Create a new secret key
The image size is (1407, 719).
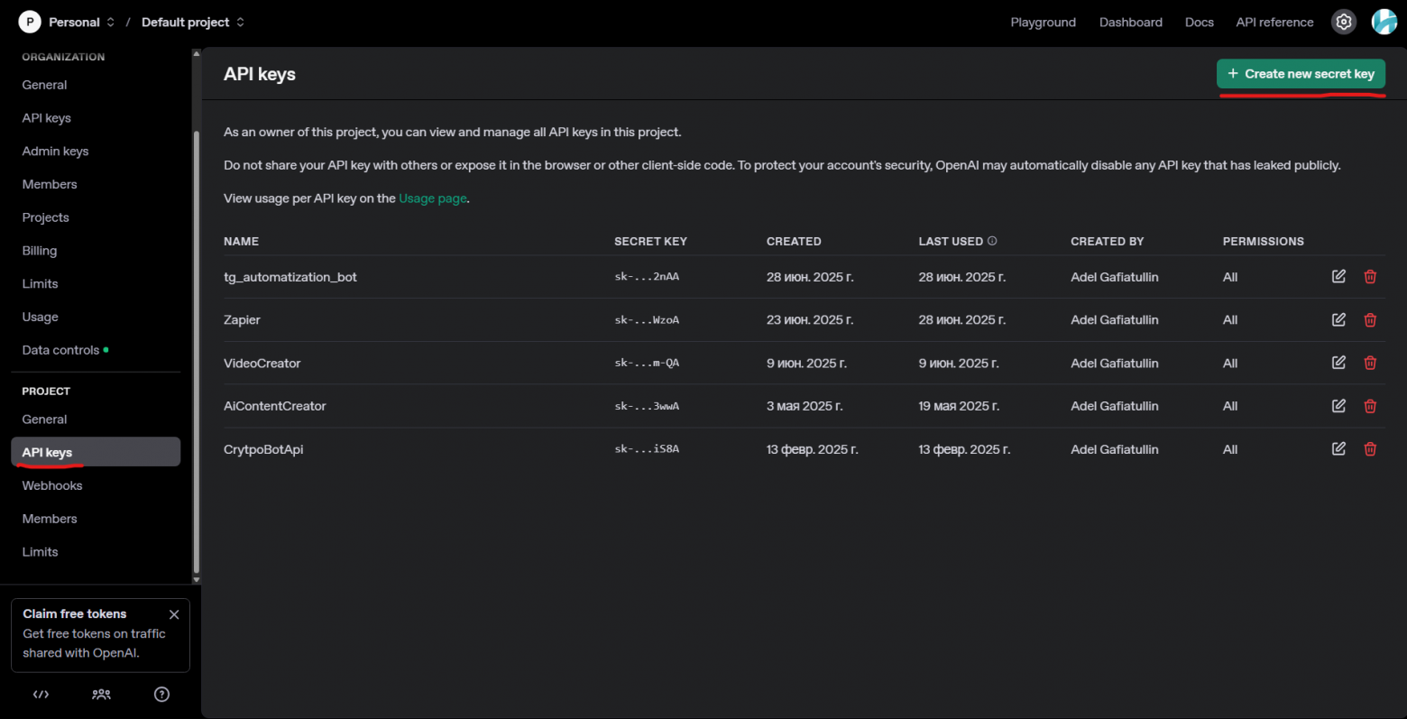(1300, 74)
